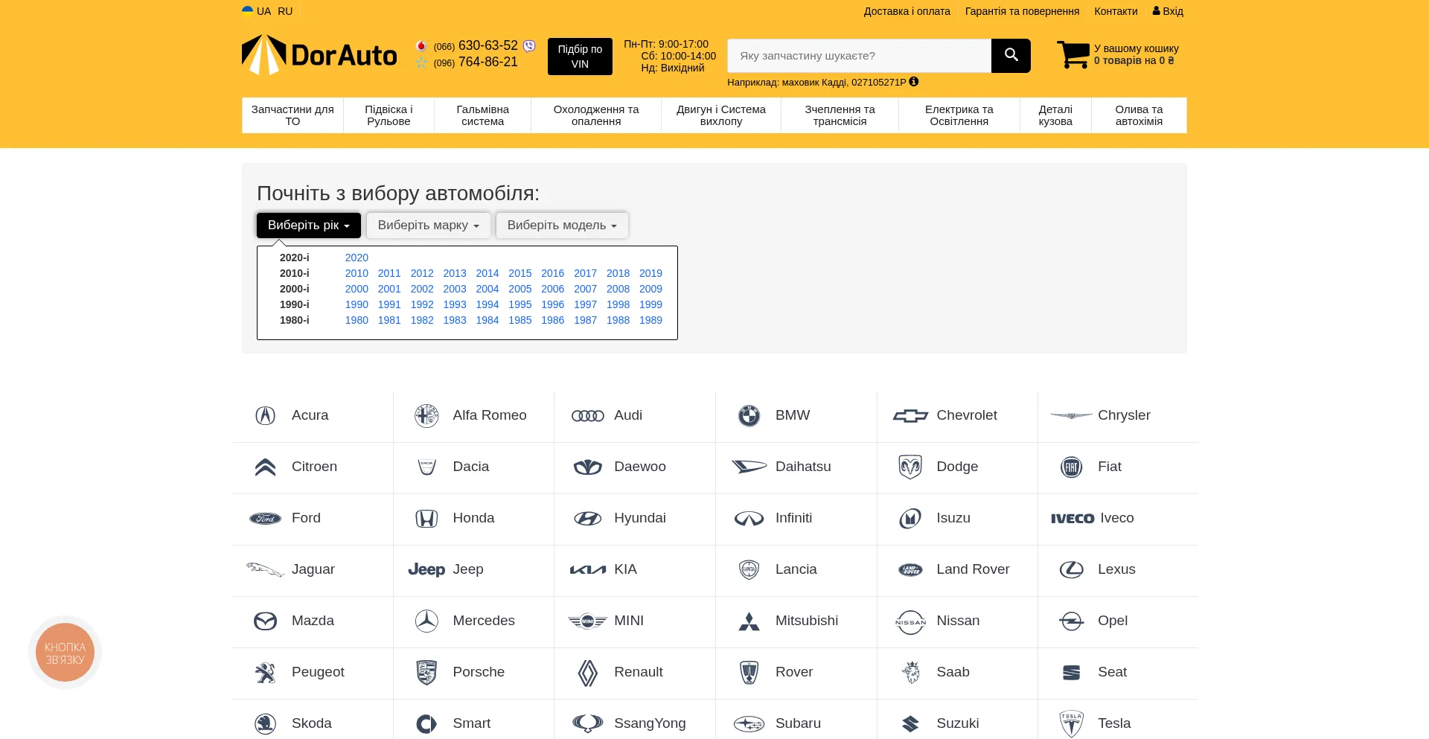Open the 'Виберіть марку' dropdown

tap(428, 225)
